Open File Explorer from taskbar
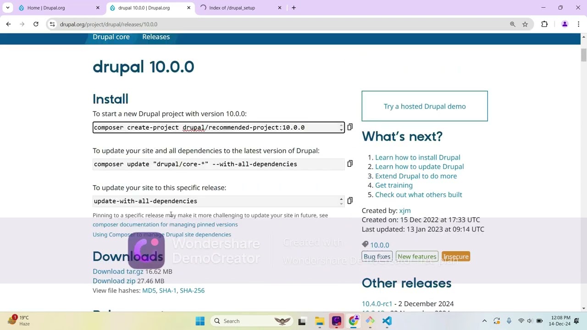587x330 pixels. click(x=320, y=321)
